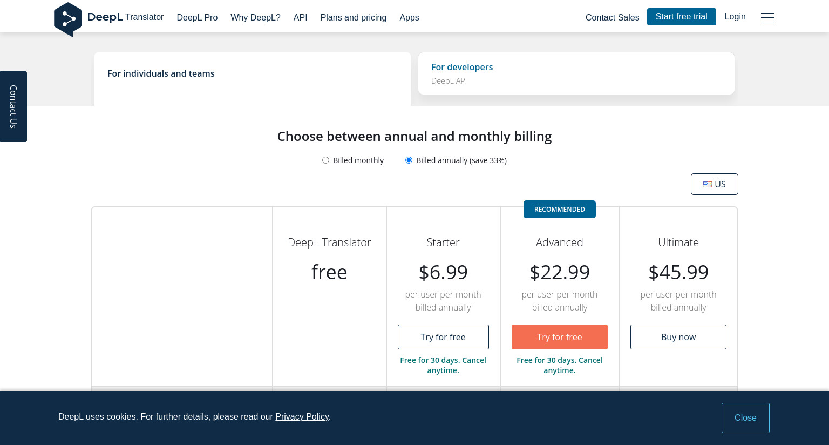
Task: Click Try for free under Starter
Action: coord(443,337)
